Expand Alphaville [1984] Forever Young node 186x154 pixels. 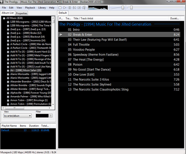coord(8,93)
